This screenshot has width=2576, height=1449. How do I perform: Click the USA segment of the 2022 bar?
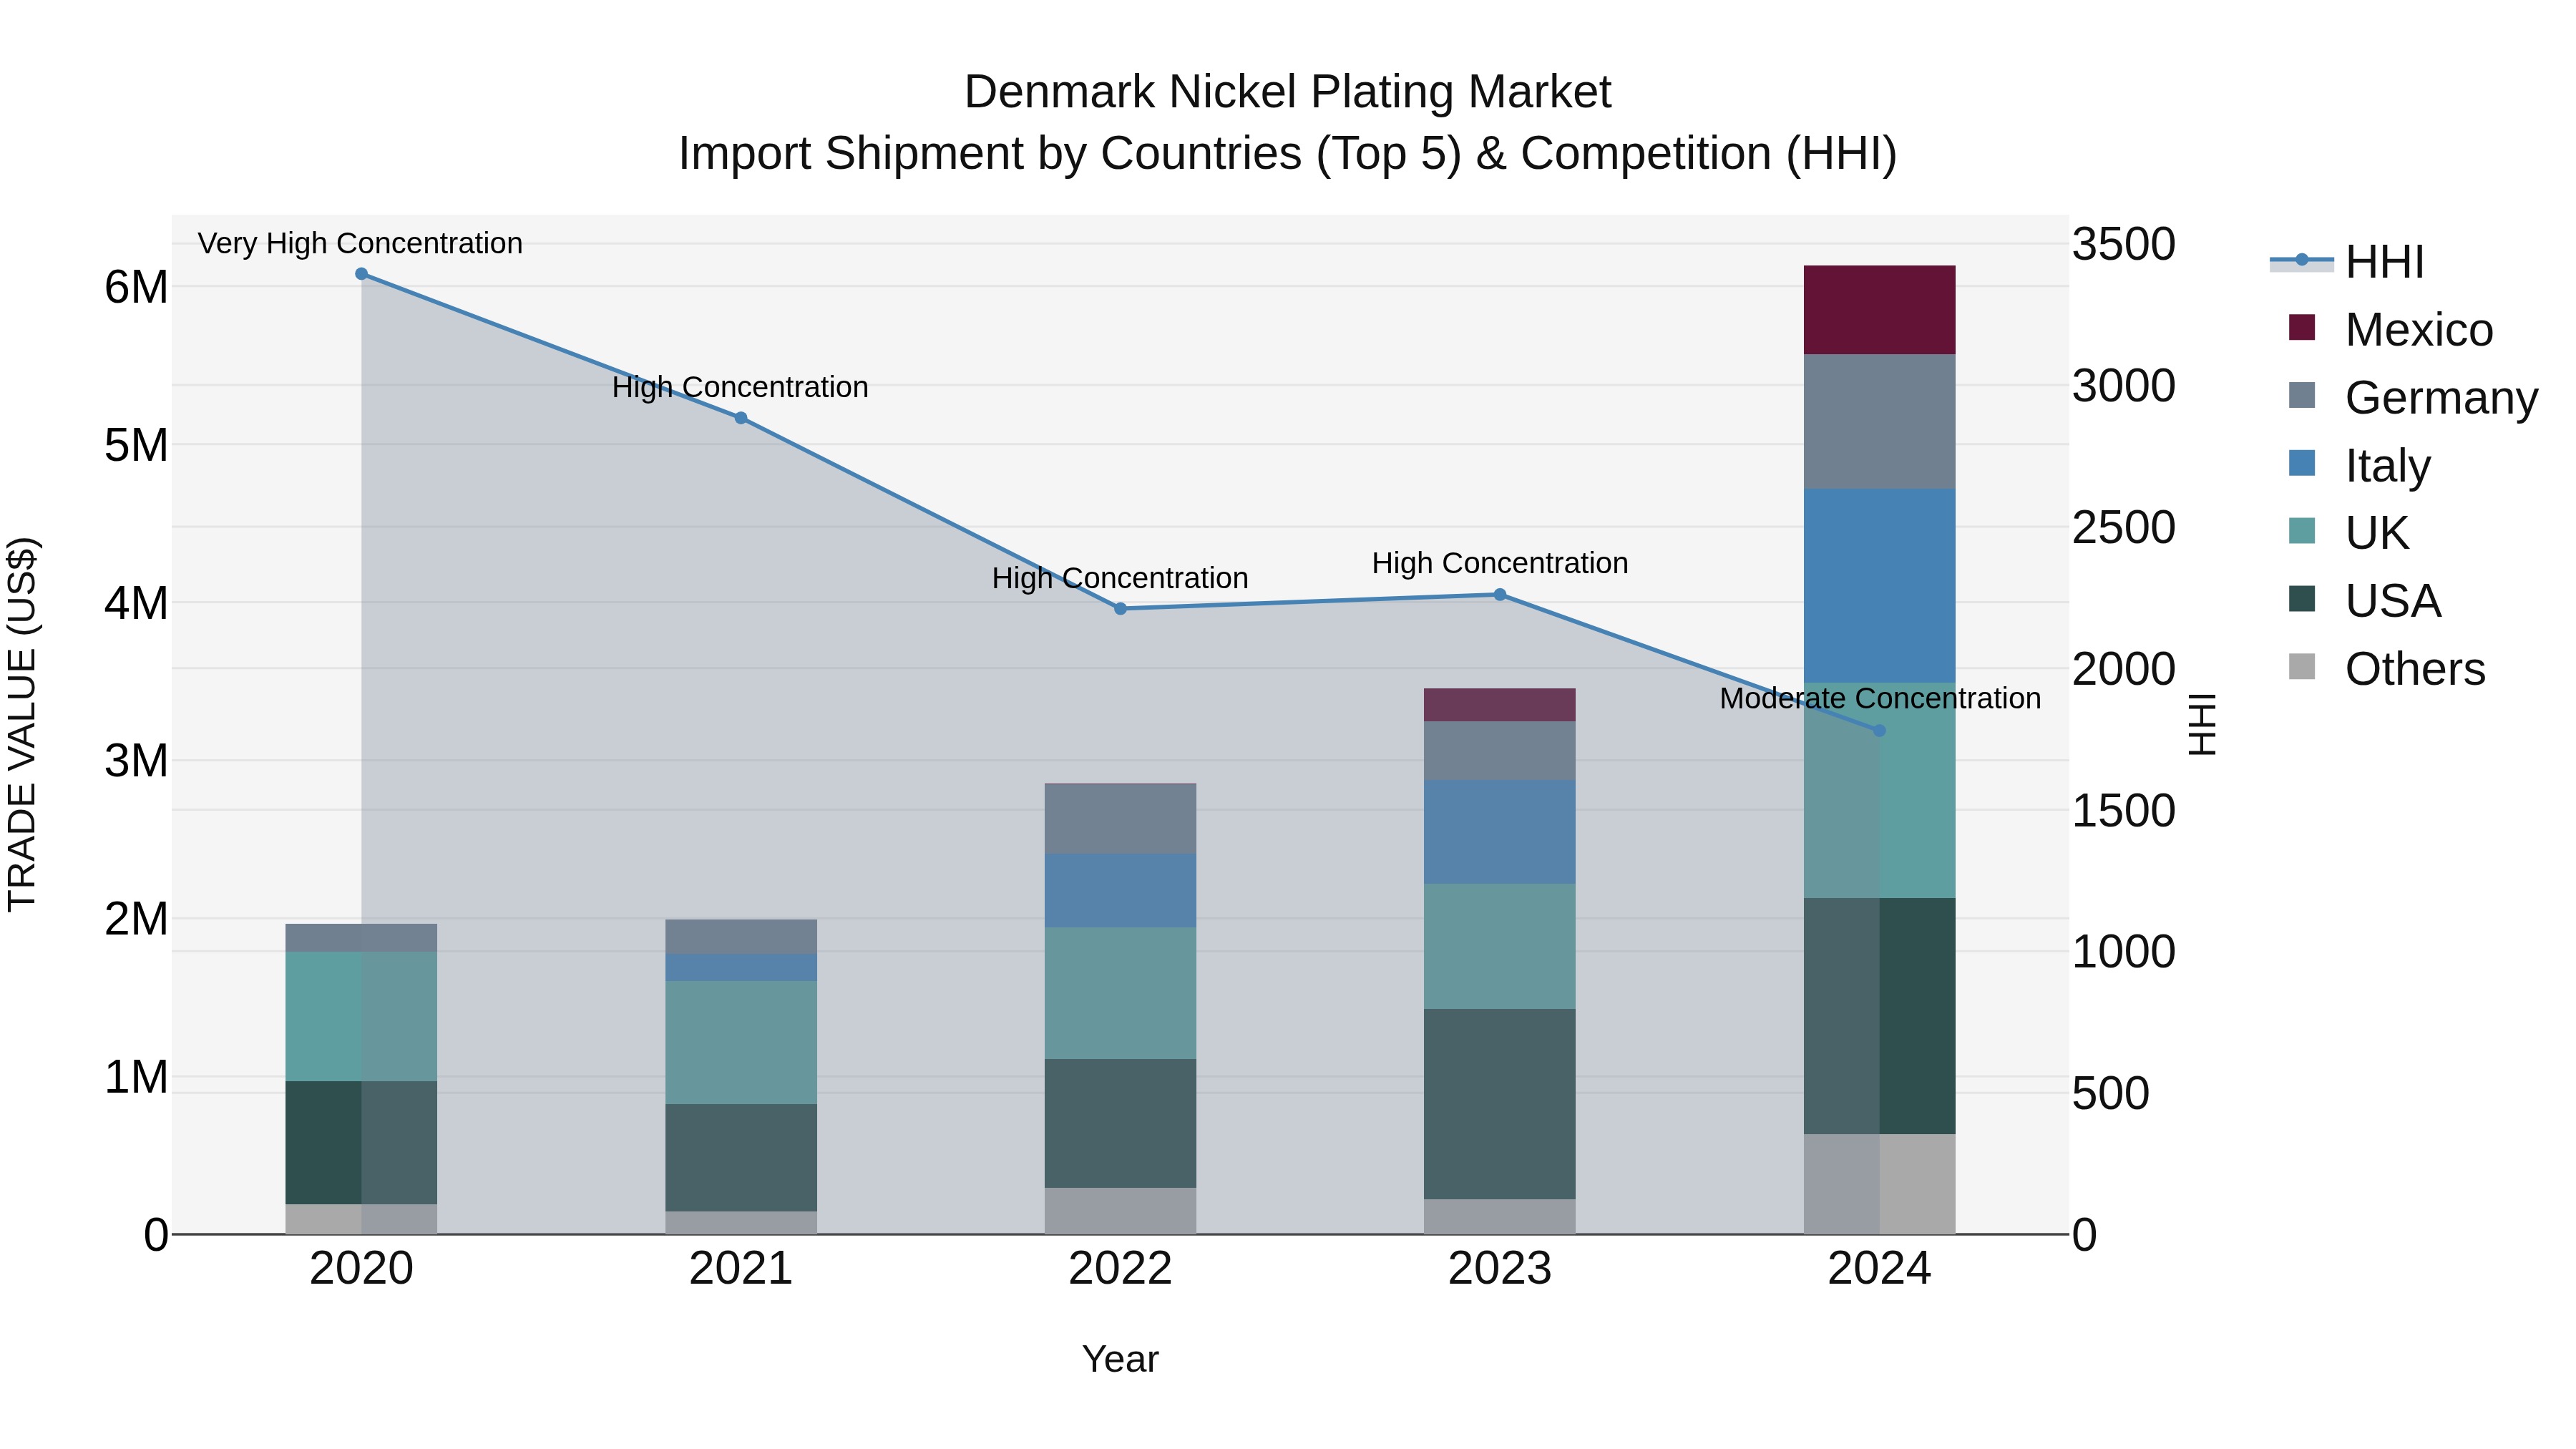[1121, 1124]
